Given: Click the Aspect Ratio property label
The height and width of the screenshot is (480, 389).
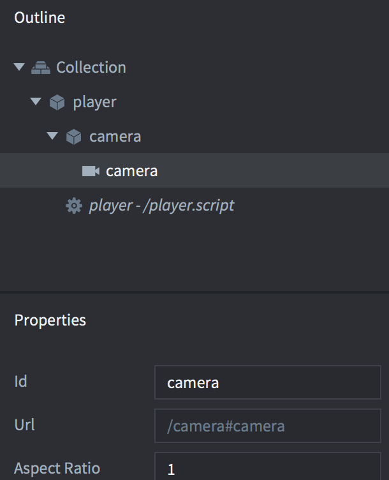Looking at the screenshot, I should 57,469.
